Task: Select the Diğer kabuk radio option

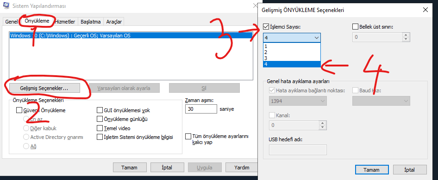Action: point(26,128)
